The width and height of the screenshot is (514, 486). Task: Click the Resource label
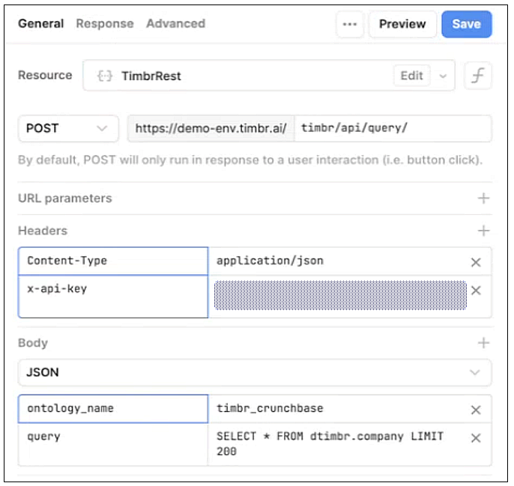45,76
